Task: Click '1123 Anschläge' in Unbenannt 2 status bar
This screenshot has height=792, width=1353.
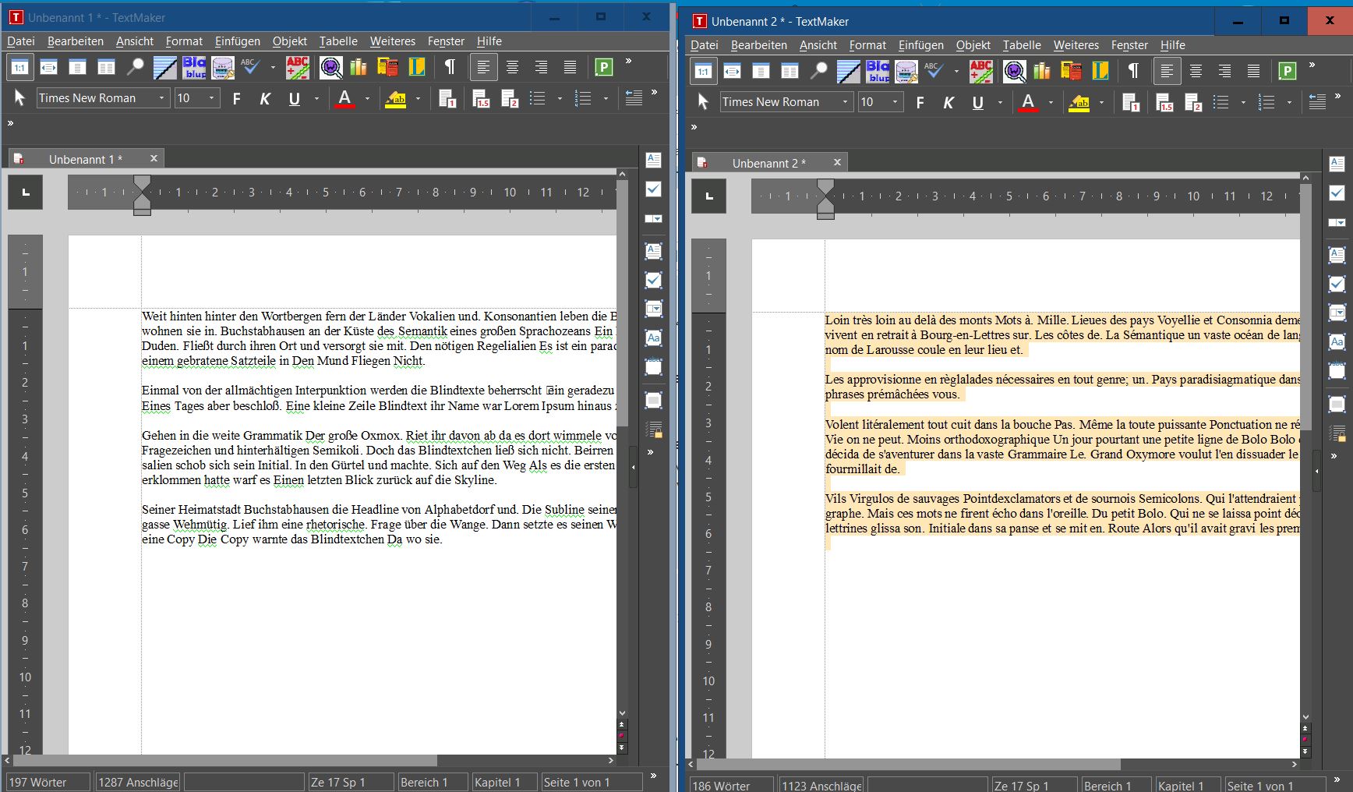Action: pyautogui.click(x=821, y=786)
